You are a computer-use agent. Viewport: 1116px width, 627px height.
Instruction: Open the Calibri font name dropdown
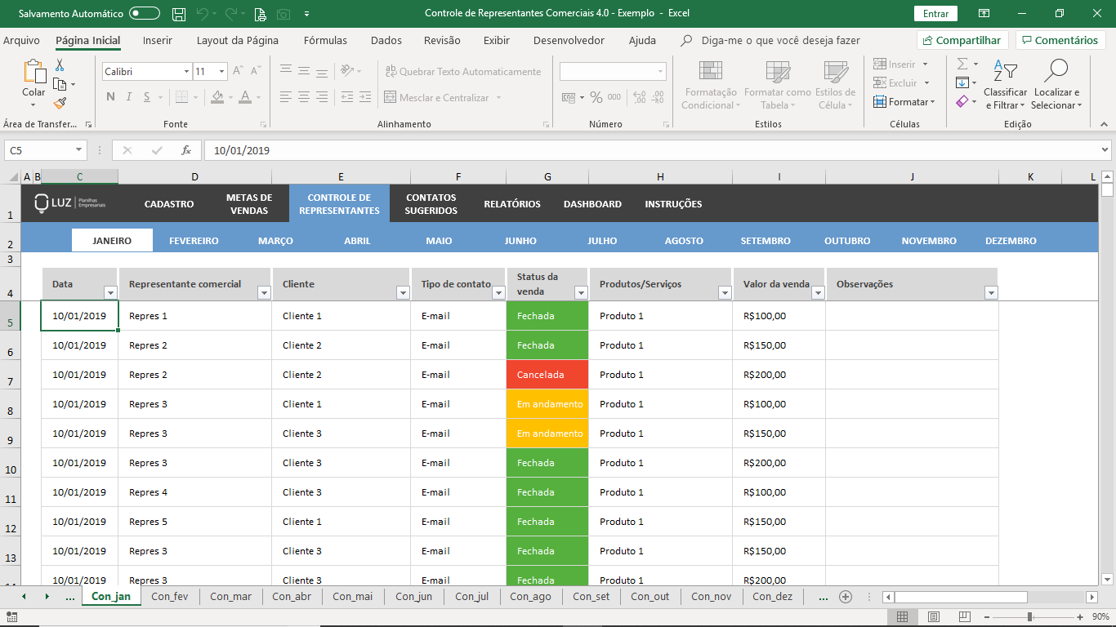click(x=186, y=72)
